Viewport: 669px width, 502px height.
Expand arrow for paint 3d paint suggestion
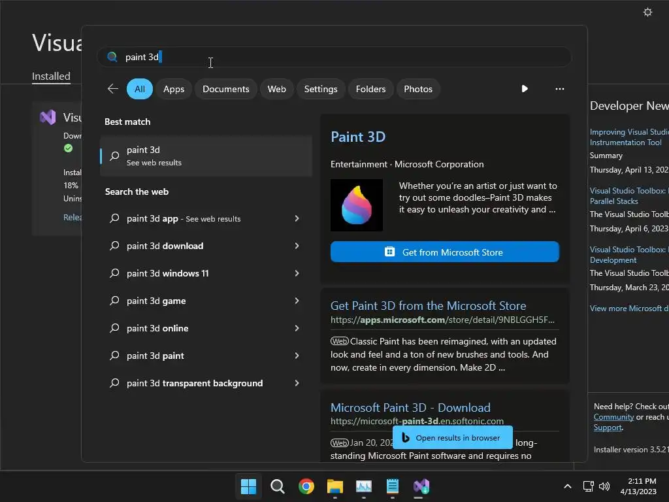click(297, 356)
